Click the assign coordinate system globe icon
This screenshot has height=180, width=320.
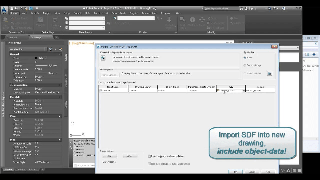click(103, 58)
